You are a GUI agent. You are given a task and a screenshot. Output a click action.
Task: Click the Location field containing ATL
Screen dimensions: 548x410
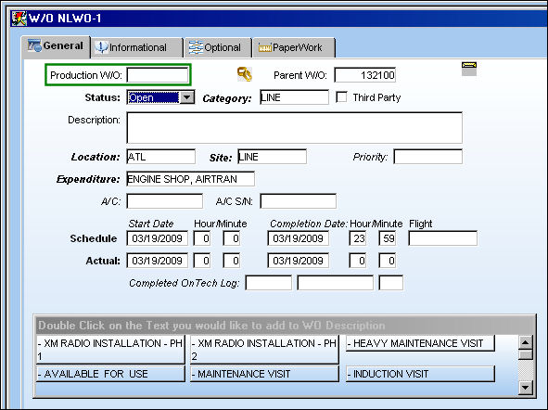tap(161, 157)
